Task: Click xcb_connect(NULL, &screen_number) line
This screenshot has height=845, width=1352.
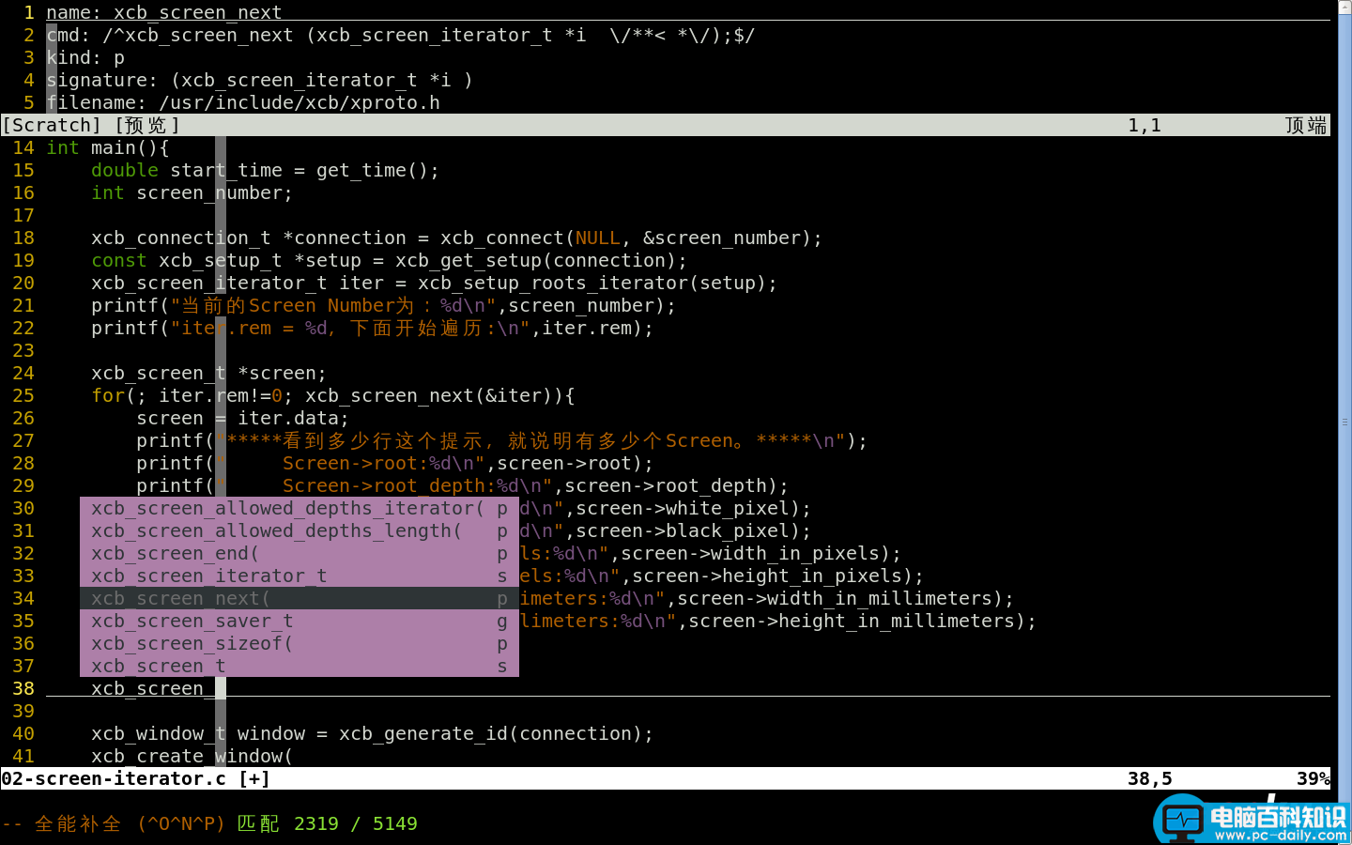Action: (x=457, y=238)
